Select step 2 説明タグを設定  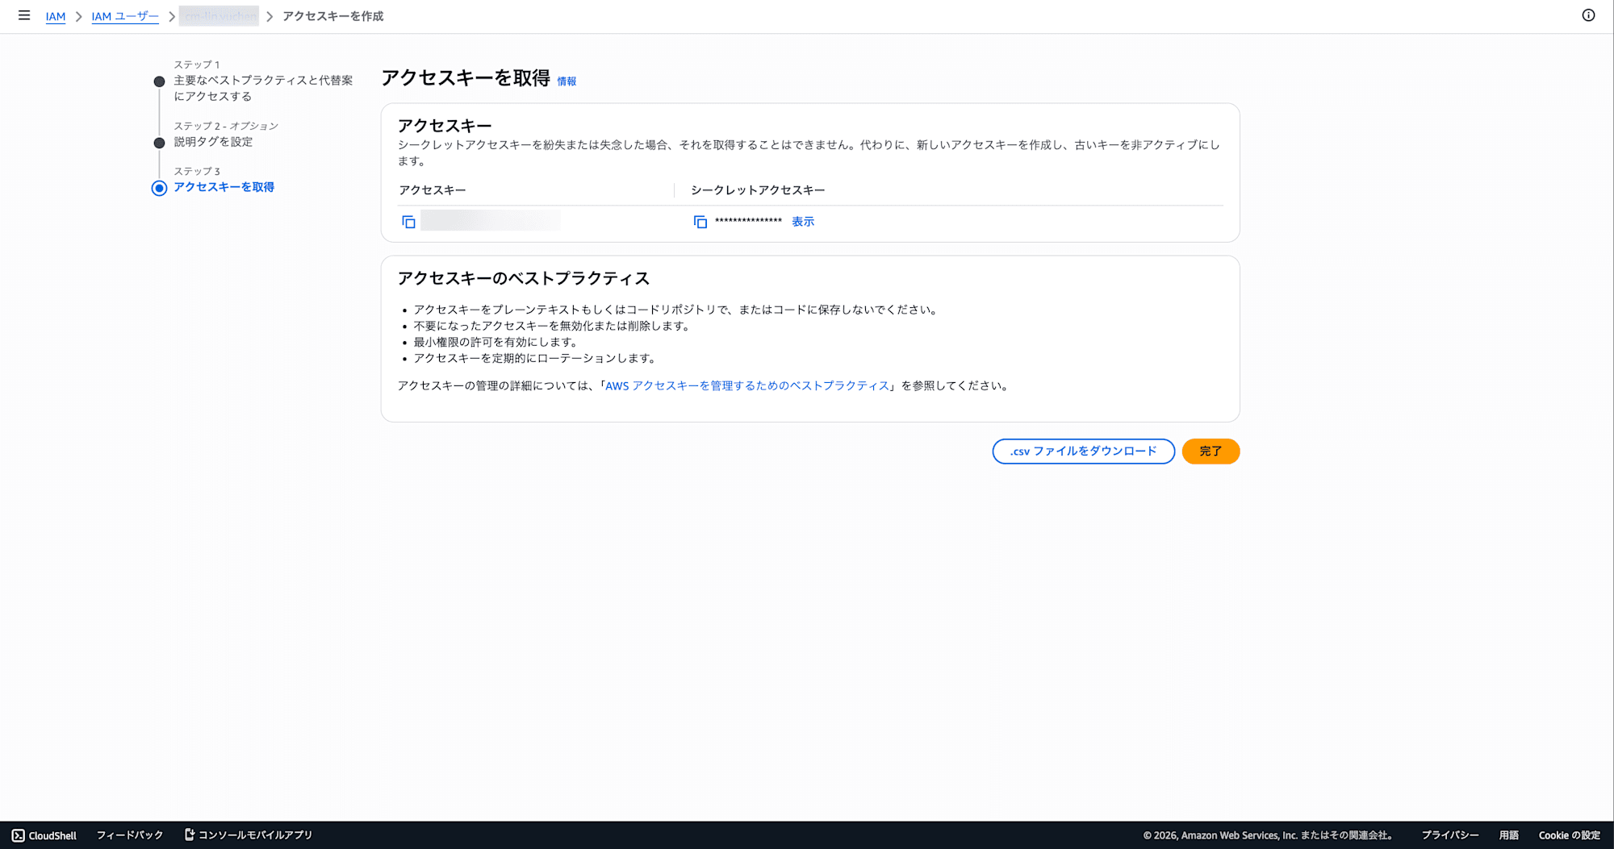pyautogui.click(x=213, y=142)
